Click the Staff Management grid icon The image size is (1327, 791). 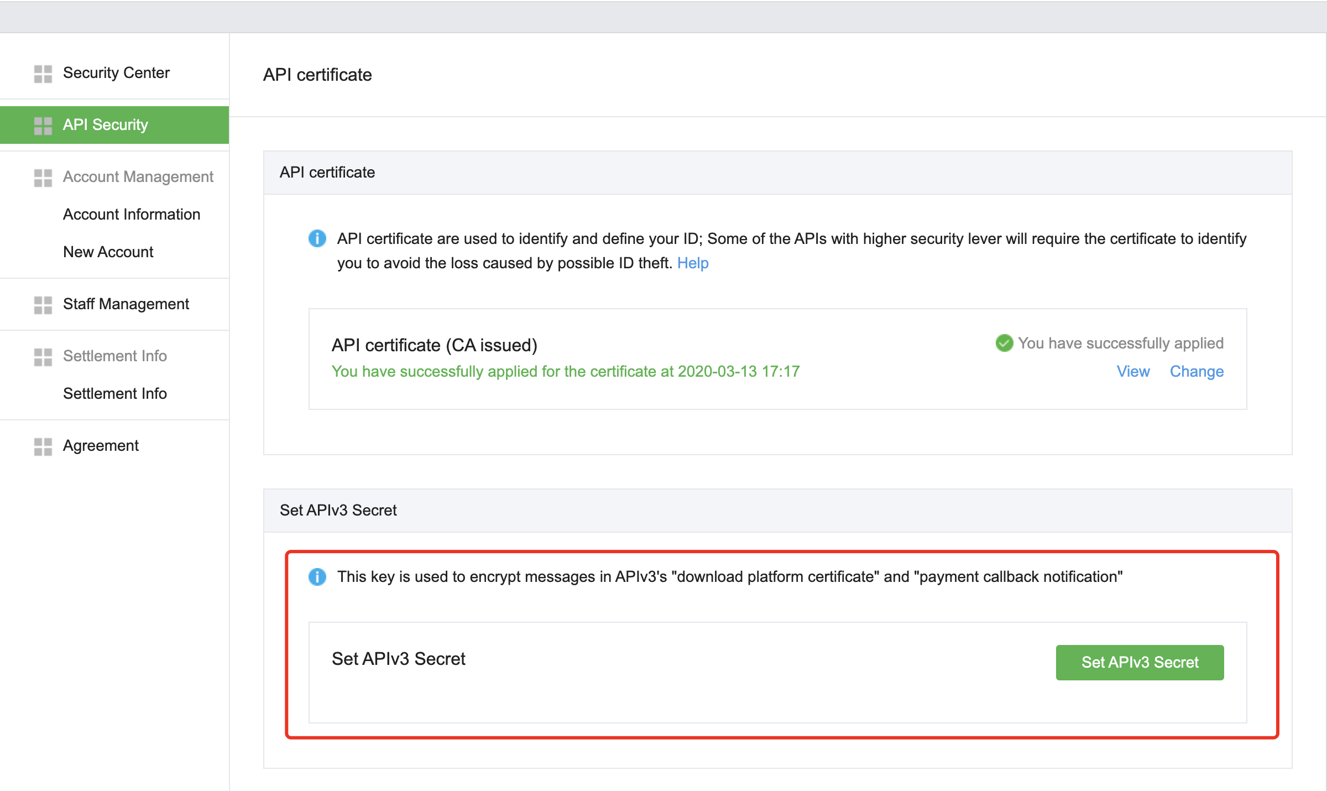(42, 304)
